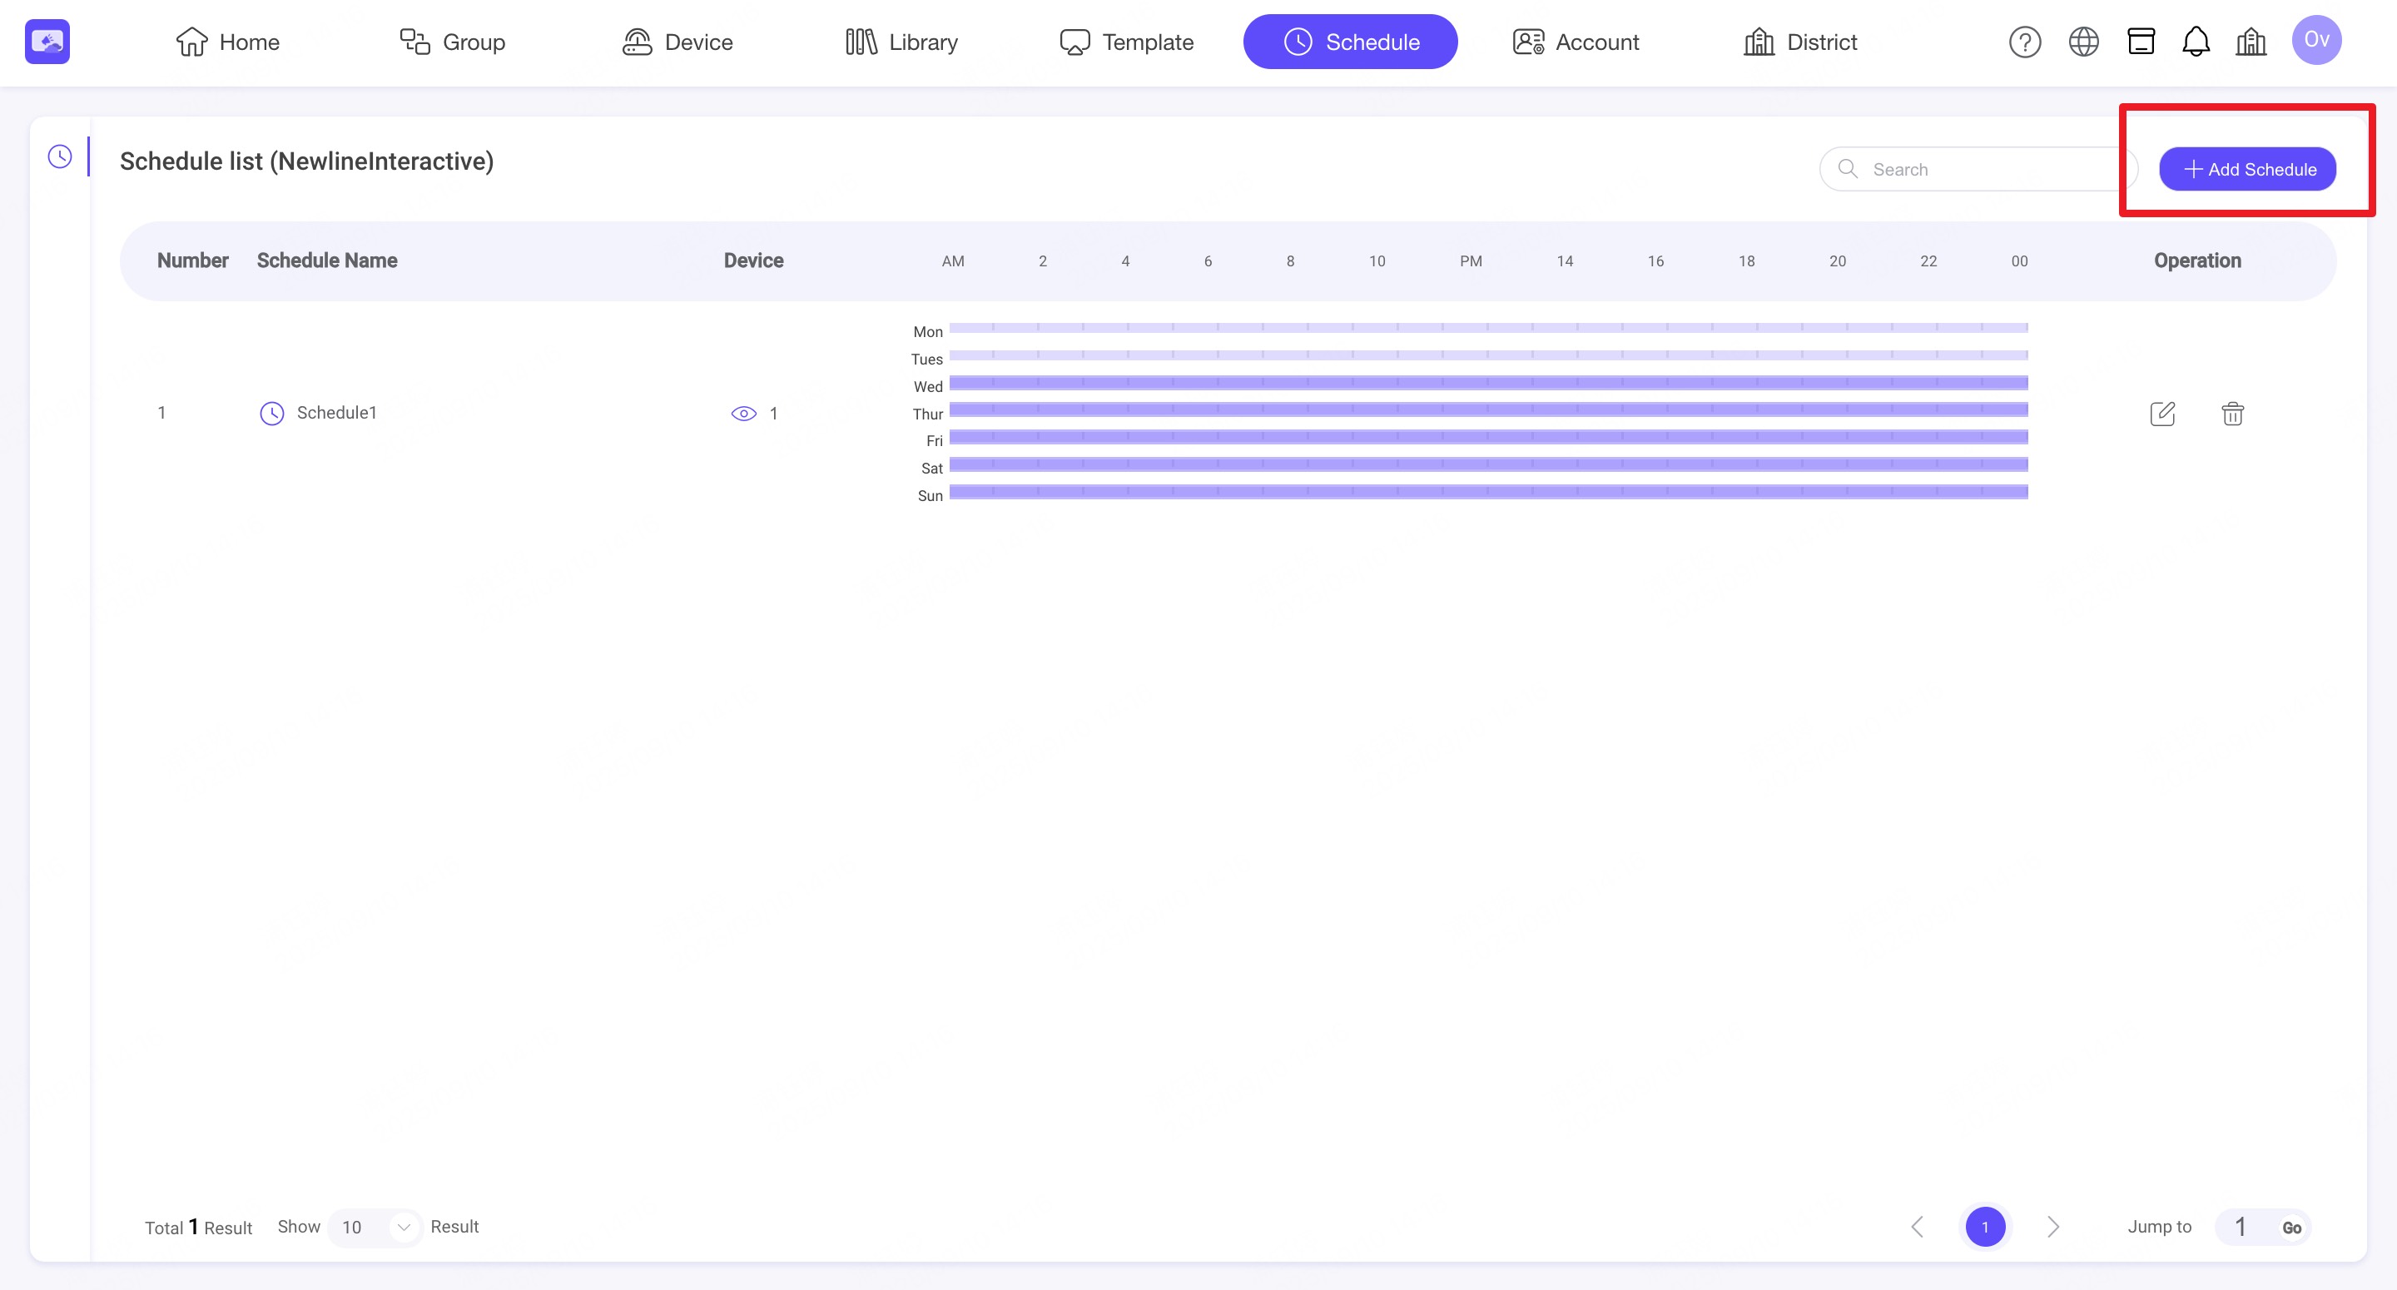
Task: Click the Go button in pagination
Action: (x=2292, y=1228)
